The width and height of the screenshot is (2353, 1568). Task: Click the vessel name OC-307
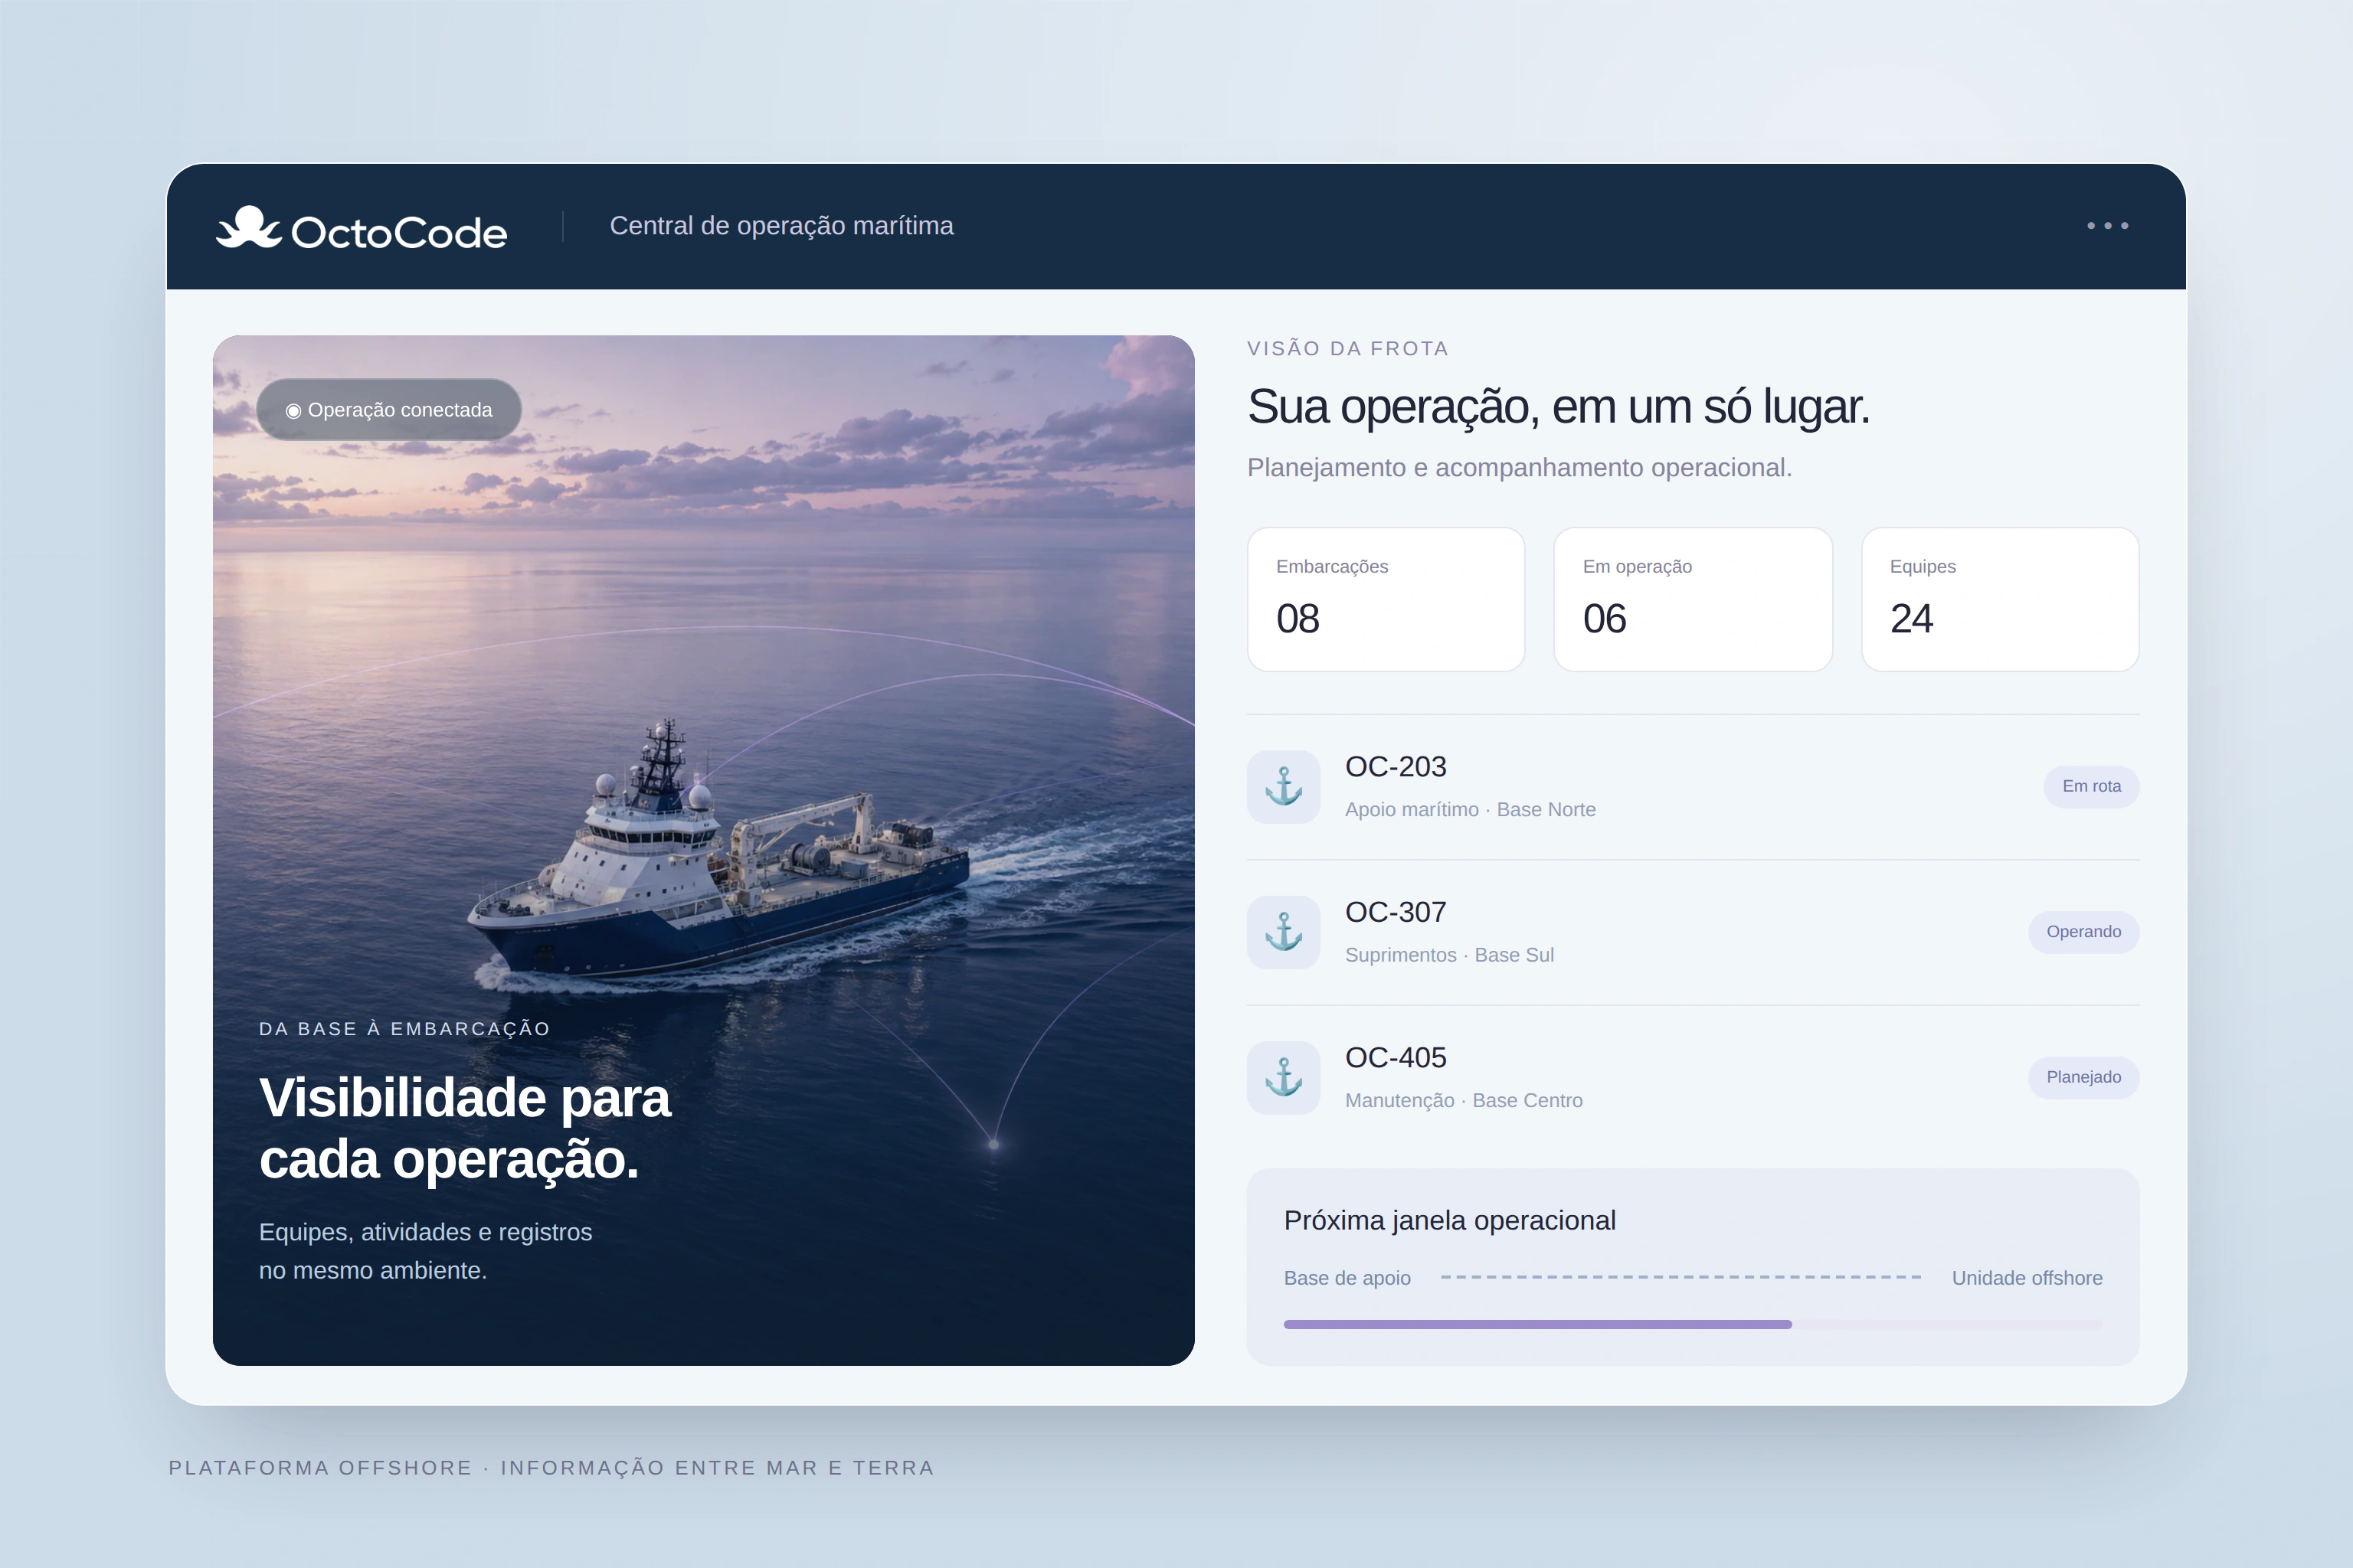1396,912
